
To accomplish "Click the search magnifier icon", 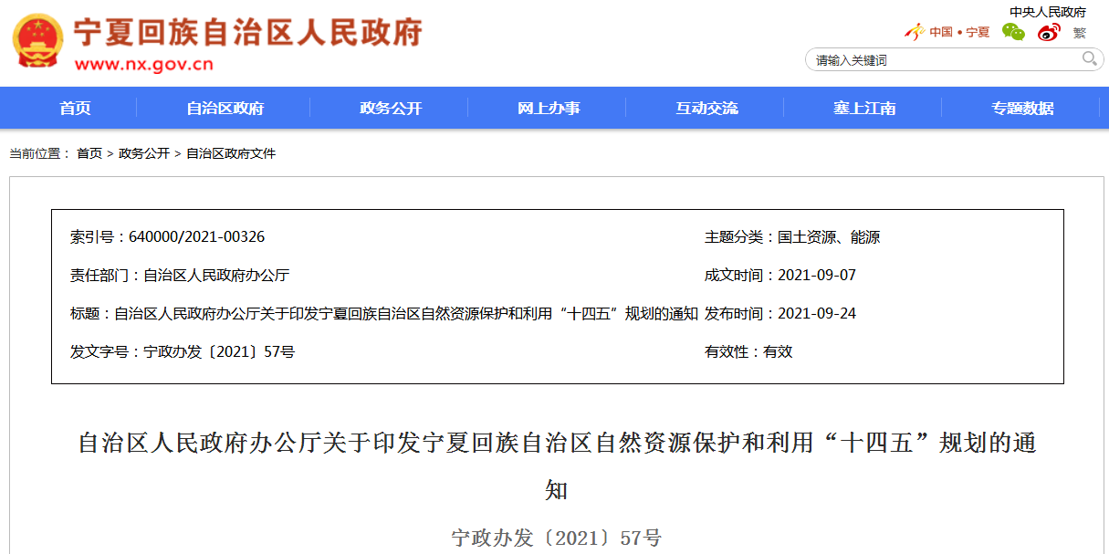I will pos(1090,59).
